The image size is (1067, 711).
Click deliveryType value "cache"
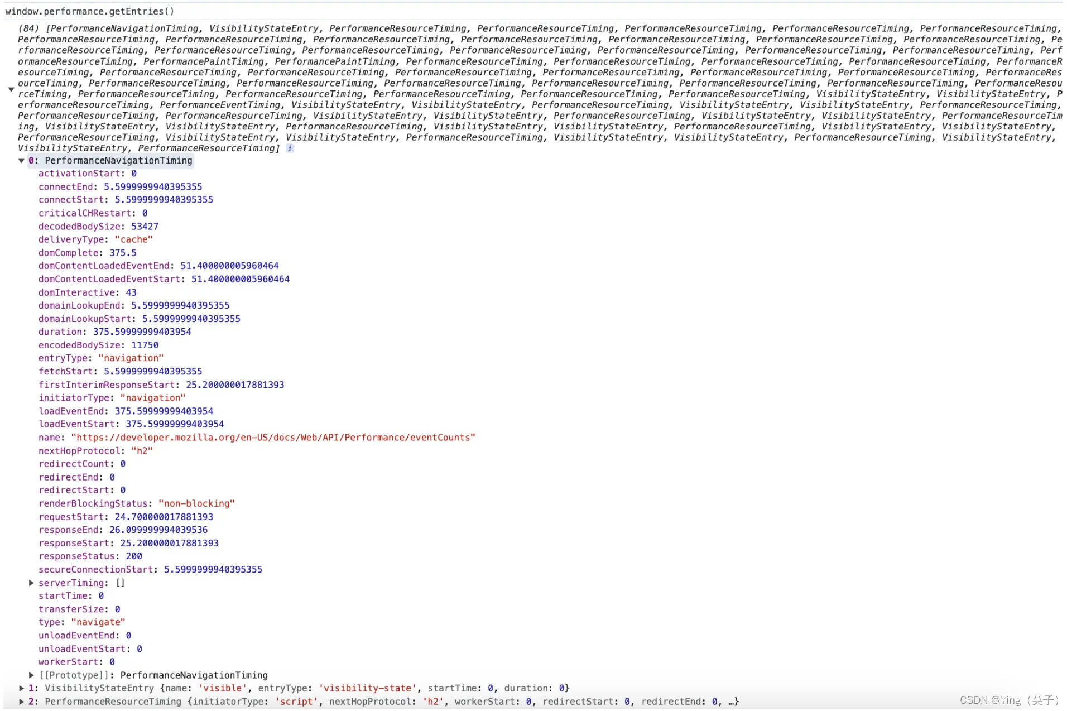pos(134,239)
